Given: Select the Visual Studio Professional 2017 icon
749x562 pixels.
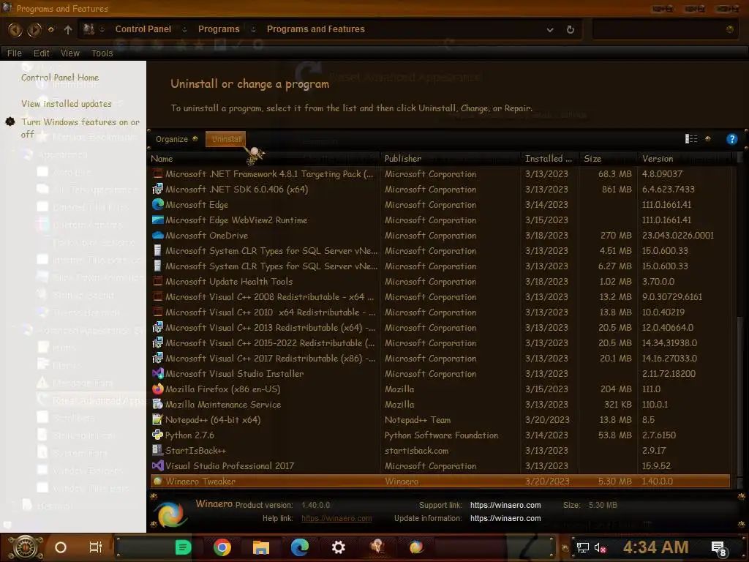Looking at the screenshot, I should click(158, 465).
